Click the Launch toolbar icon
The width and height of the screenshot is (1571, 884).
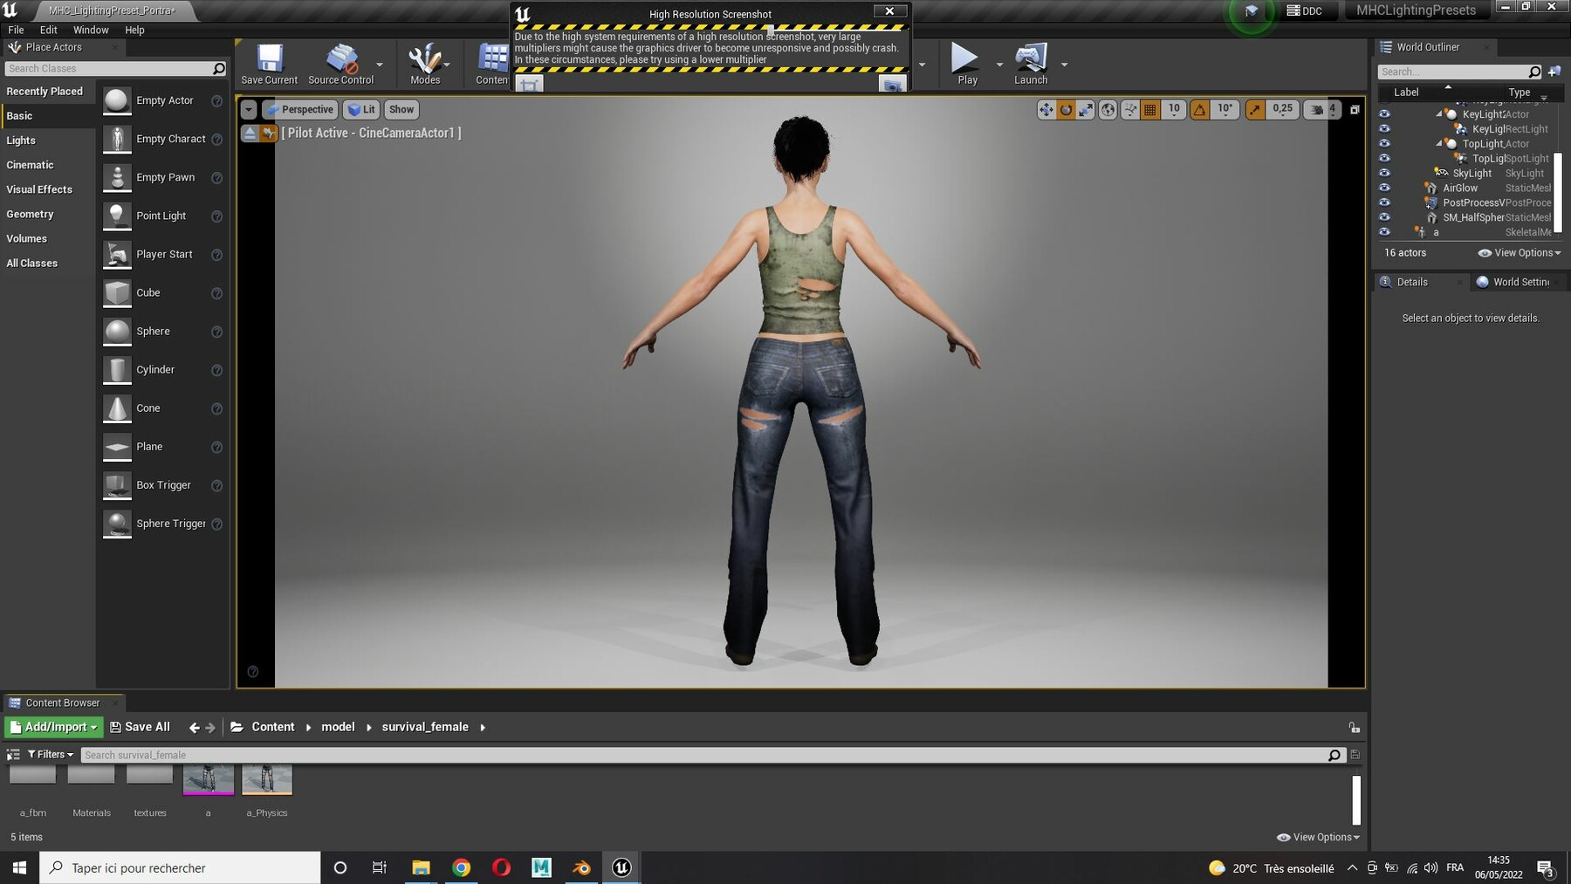click(1031, 64)
